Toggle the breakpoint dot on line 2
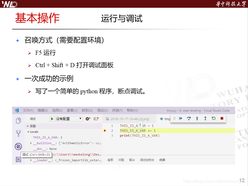248x186 pixels. point(105,131)
